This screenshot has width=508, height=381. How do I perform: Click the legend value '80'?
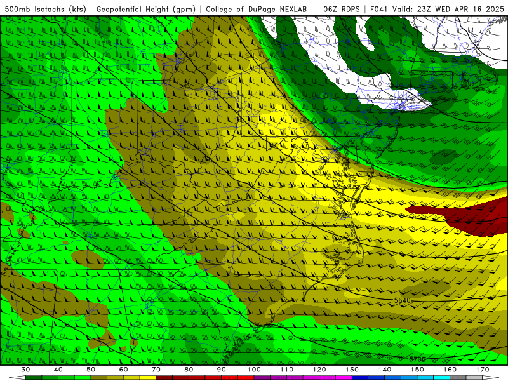tap(189, 370)
